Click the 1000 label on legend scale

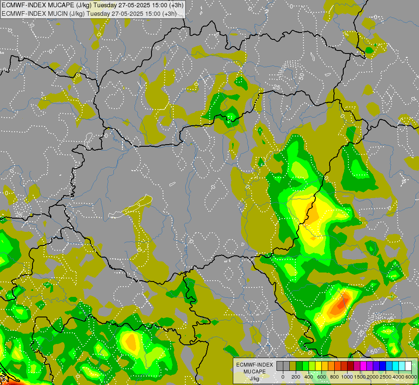pyautogui.click(x=347, y=377)
